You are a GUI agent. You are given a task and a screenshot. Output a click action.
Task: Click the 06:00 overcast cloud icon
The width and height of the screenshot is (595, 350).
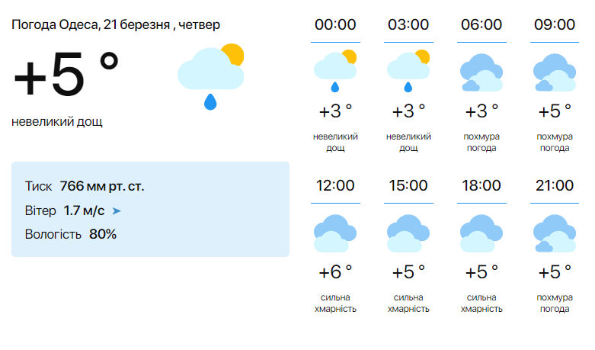click(x=481, y=72)
